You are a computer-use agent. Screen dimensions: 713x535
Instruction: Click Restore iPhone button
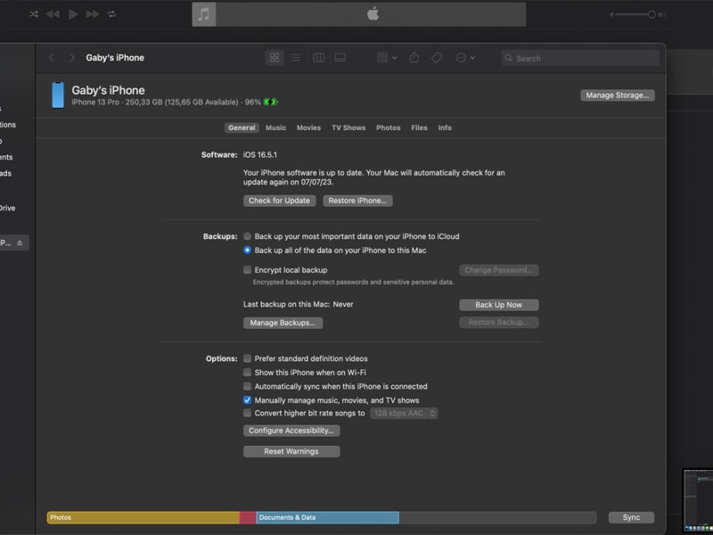coord(358,201)
